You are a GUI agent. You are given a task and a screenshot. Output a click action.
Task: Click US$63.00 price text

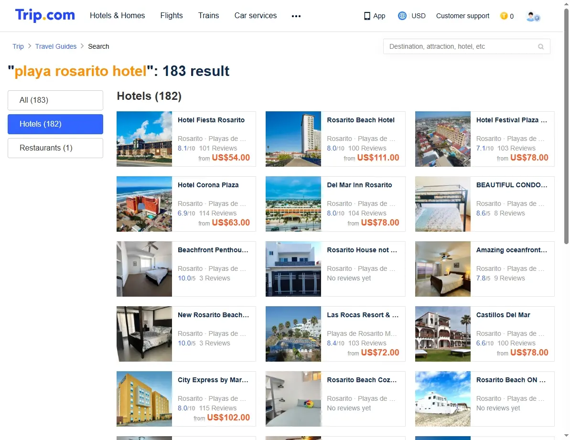(231, 223)
